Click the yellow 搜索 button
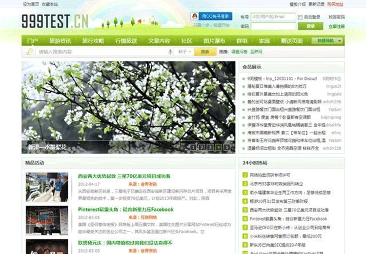This screenshot has height=254, width=366. pos(205,52)
